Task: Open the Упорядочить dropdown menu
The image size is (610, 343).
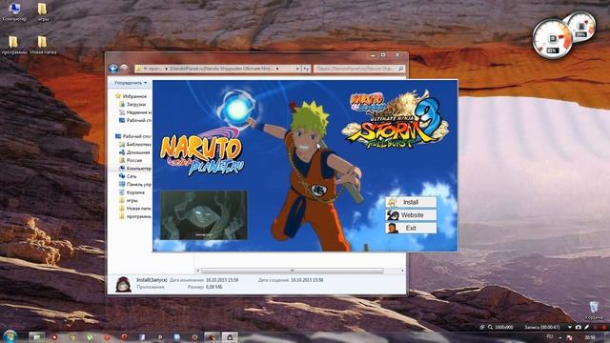Action: point(131,83)
